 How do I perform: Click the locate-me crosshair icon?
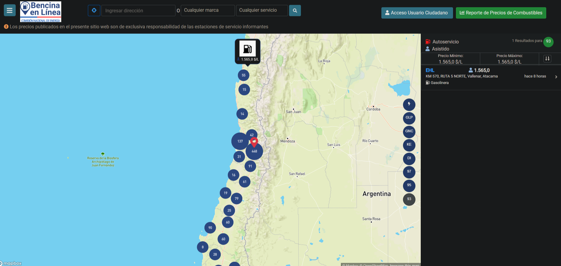(x=94, y=10)
